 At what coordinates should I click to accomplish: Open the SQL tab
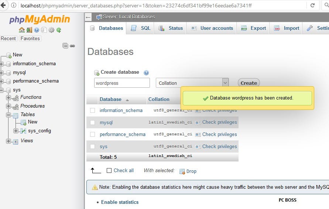(140, 28)
